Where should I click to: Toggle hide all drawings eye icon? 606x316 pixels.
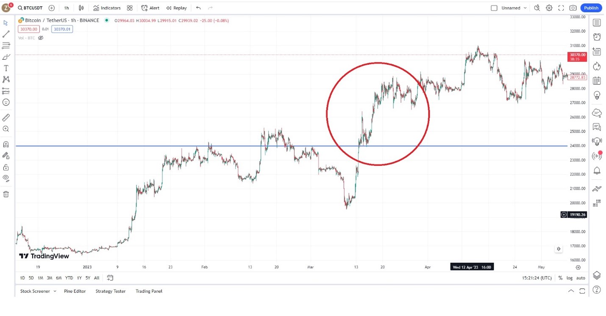pos(6,178)
